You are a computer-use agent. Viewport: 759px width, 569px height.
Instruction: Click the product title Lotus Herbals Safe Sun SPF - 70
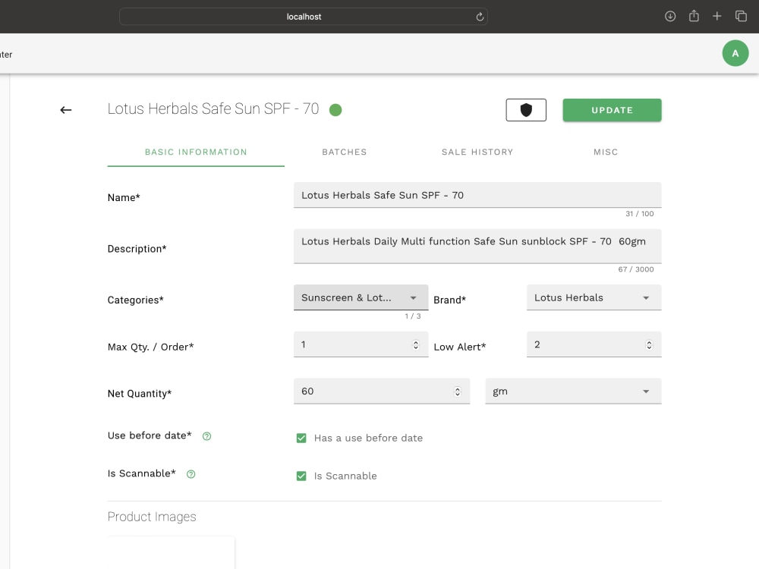coord(213,108)
